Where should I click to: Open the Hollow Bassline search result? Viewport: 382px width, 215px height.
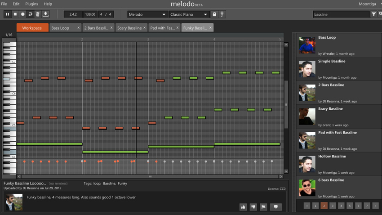click(339, 164)
